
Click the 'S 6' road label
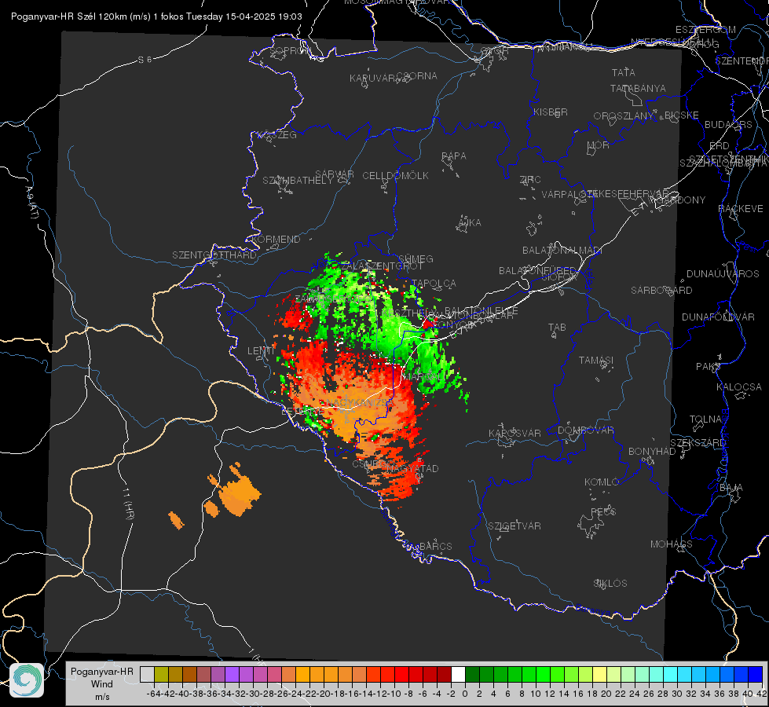coord(145,60)
